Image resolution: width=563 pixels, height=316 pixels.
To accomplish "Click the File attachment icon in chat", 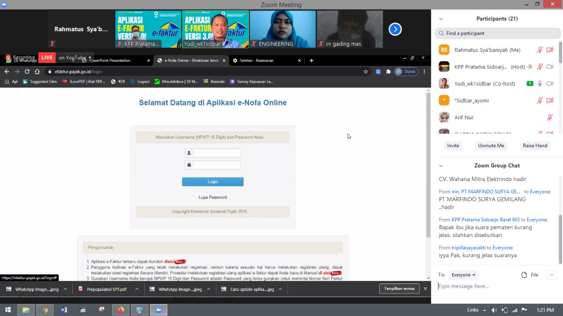I will point(524,275).
